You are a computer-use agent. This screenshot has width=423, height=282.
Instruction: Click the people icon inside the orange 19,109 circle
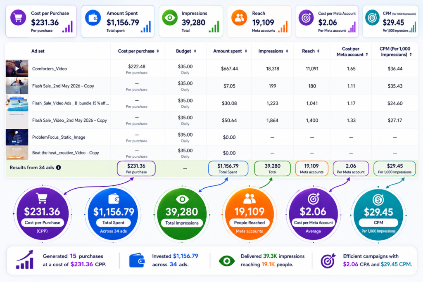click(249, 199)
